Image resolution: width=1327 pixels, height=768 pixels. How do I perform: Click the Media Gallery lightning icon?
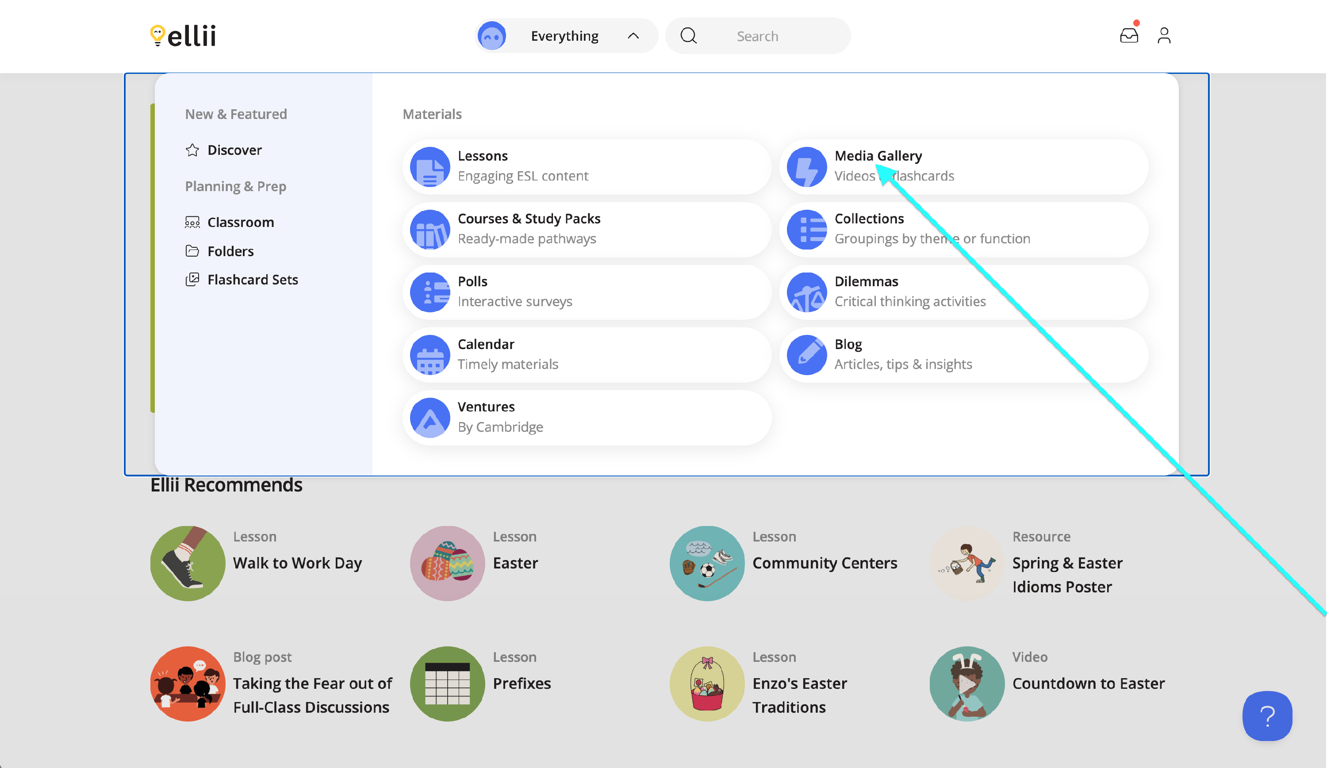(x=806, y=167)
